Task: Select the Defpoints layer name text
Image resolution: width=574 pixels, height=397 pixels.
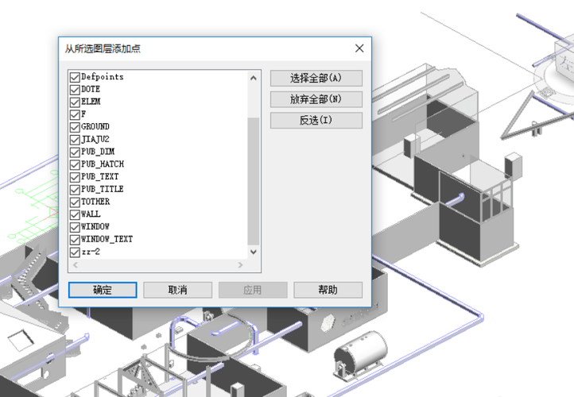Action: (x=102, y=77)
